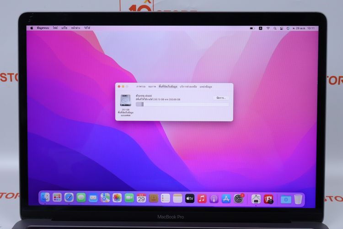This screenshot has width=343, height=229.
Task: Launch Photo Booth from the Dock
Action: pos(268,199)
